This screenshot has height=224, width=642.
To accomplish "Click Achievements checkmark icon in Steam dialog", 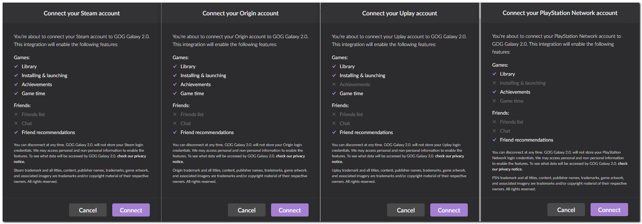I will 16,84.
